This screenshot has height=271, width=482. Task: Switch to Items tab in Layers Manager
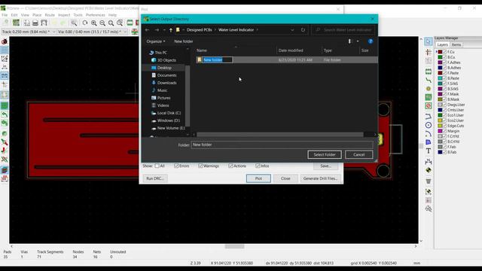456,45
